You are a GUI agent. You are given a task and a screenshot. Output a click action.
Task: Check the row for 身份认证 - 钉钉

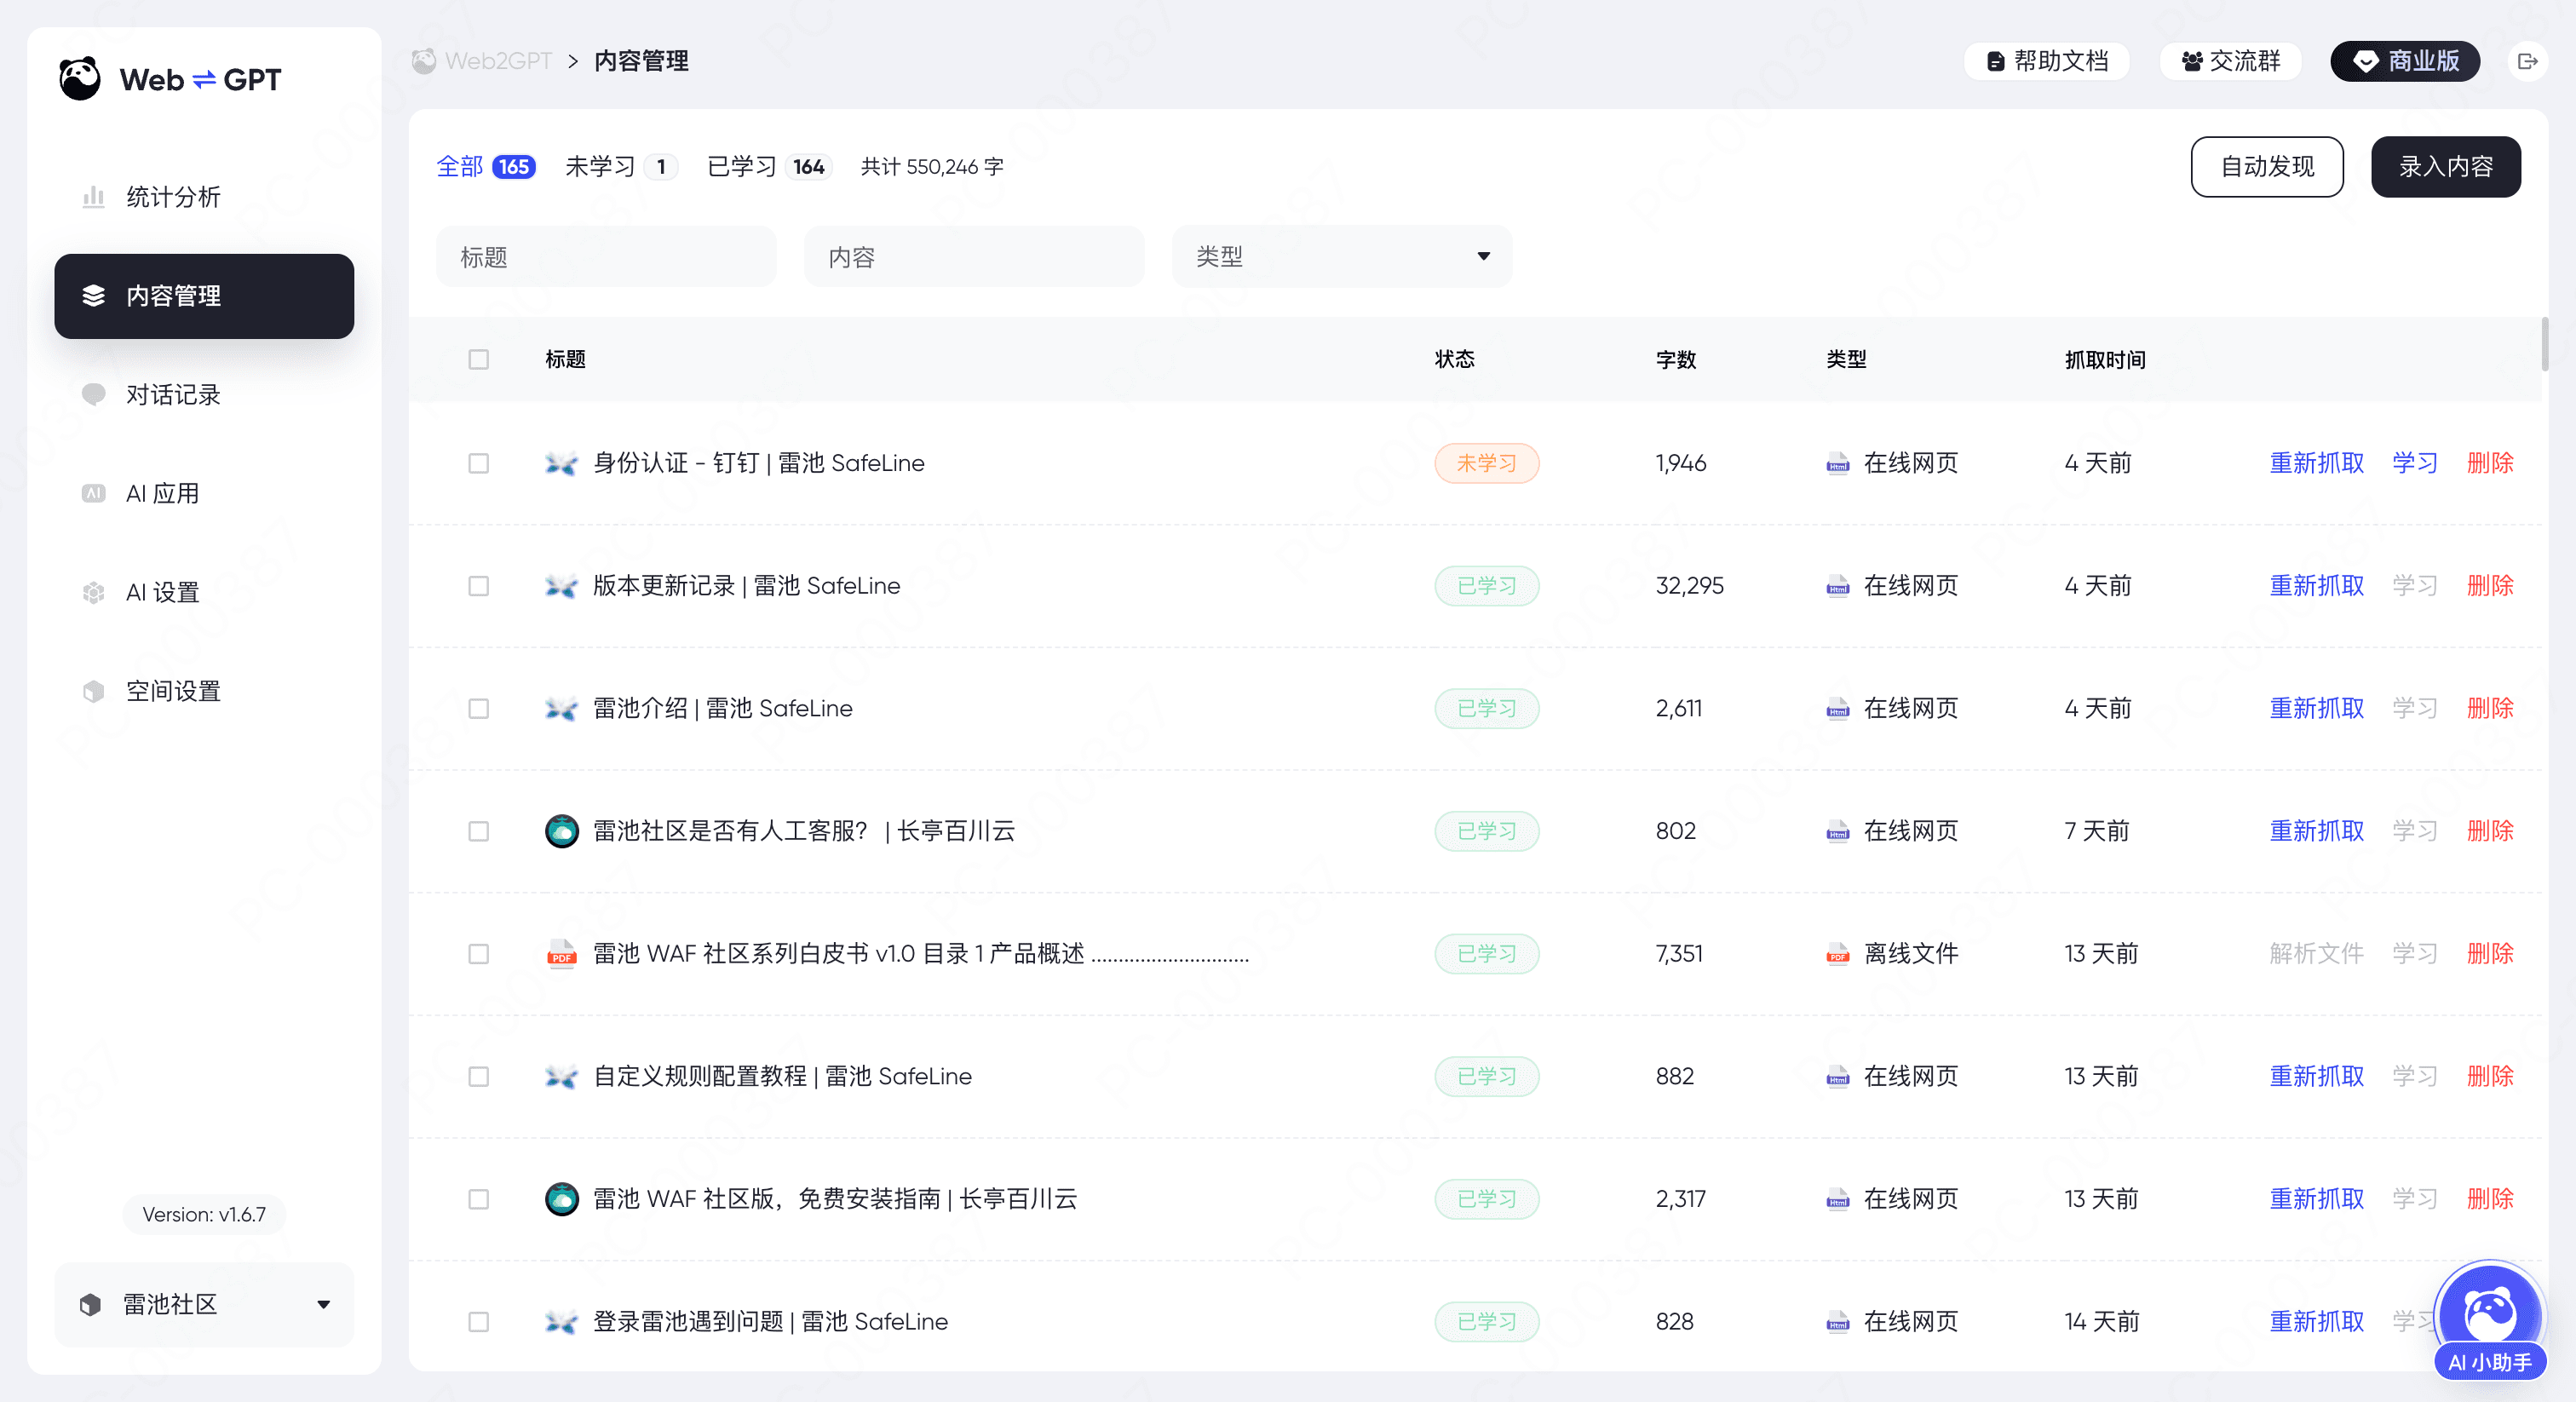click(477, 463)
